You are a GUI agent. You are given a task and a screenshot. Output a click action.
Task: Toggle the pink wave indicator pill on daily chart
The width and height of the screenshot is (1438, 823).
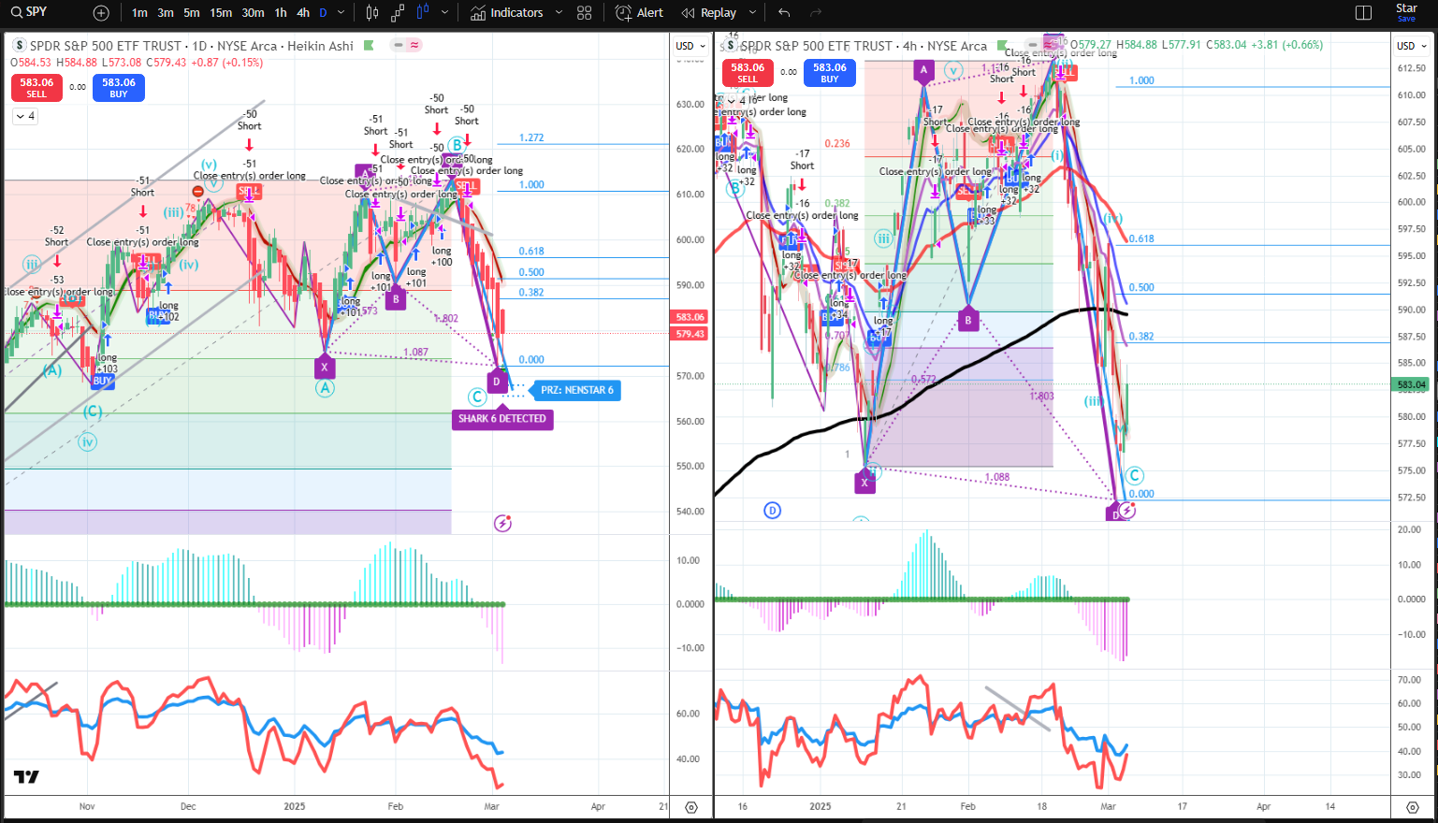414,45
